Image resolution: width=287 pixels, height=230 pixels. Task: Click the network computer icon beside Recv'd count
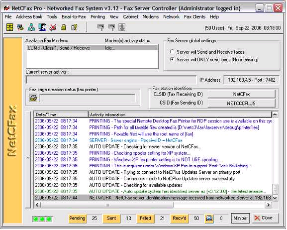point(209,219)
